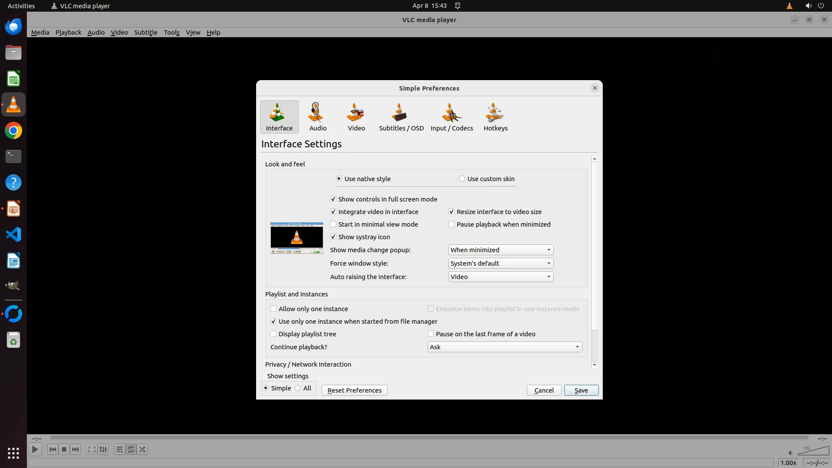Enable Start in minimal view mode
Viewport: 832px width, 468px height.
click(333, 224)
